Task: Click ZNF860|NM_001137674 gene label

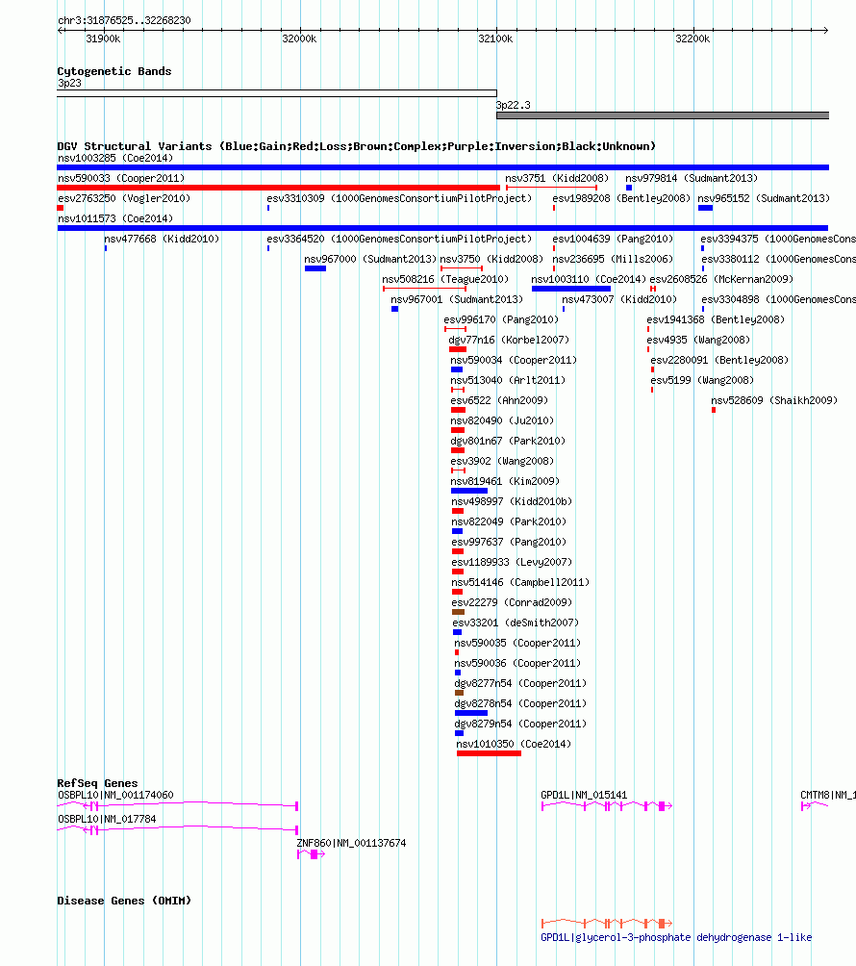Action: pyautogui.click(x=351, y=844)
